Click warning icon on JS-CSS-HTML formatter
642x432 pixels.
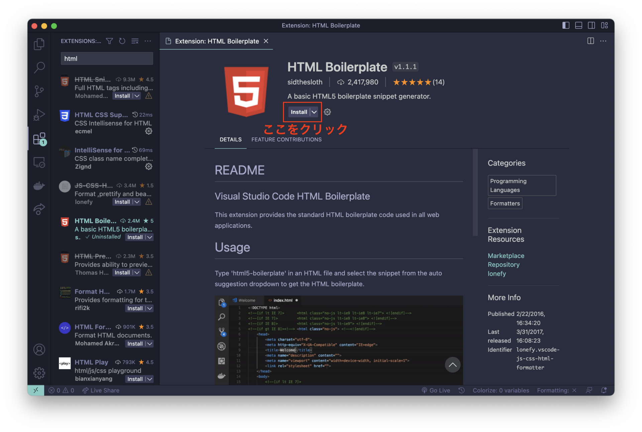click(x=149, y=202)
